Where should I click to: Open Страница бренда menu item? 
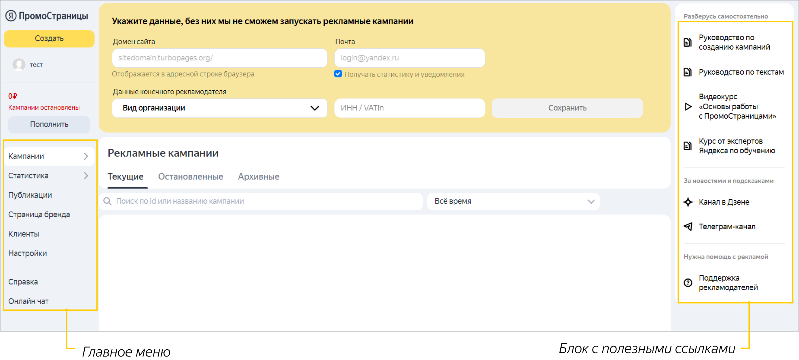[x=39, y=215]
